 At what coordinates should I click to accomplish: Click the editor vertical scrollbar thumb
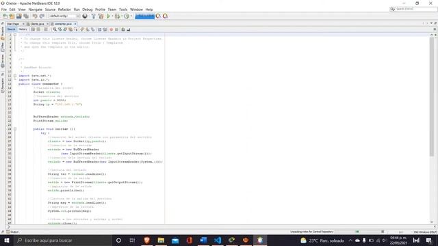coord(432,96)
